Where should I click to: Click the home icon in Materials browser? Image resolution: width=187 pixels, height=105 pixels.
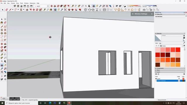161,46
